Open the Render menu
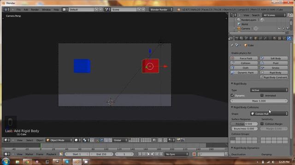This screenshot has width=295, height=165. tap(35, 10)
